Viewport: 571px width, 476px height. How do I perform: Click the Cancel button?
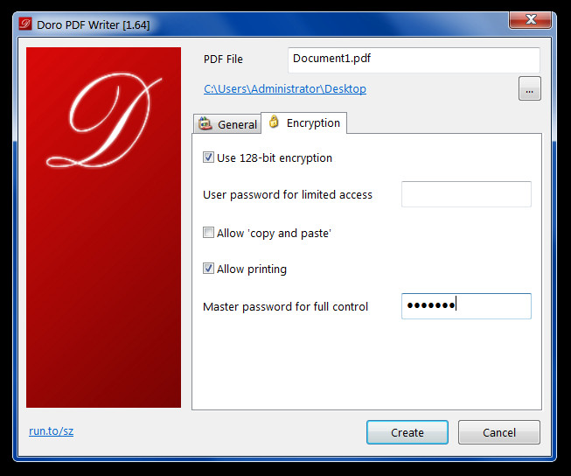499,432
